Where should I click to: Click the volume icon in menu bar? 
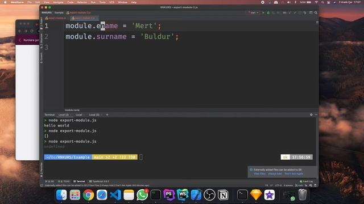tap(289, 2)
